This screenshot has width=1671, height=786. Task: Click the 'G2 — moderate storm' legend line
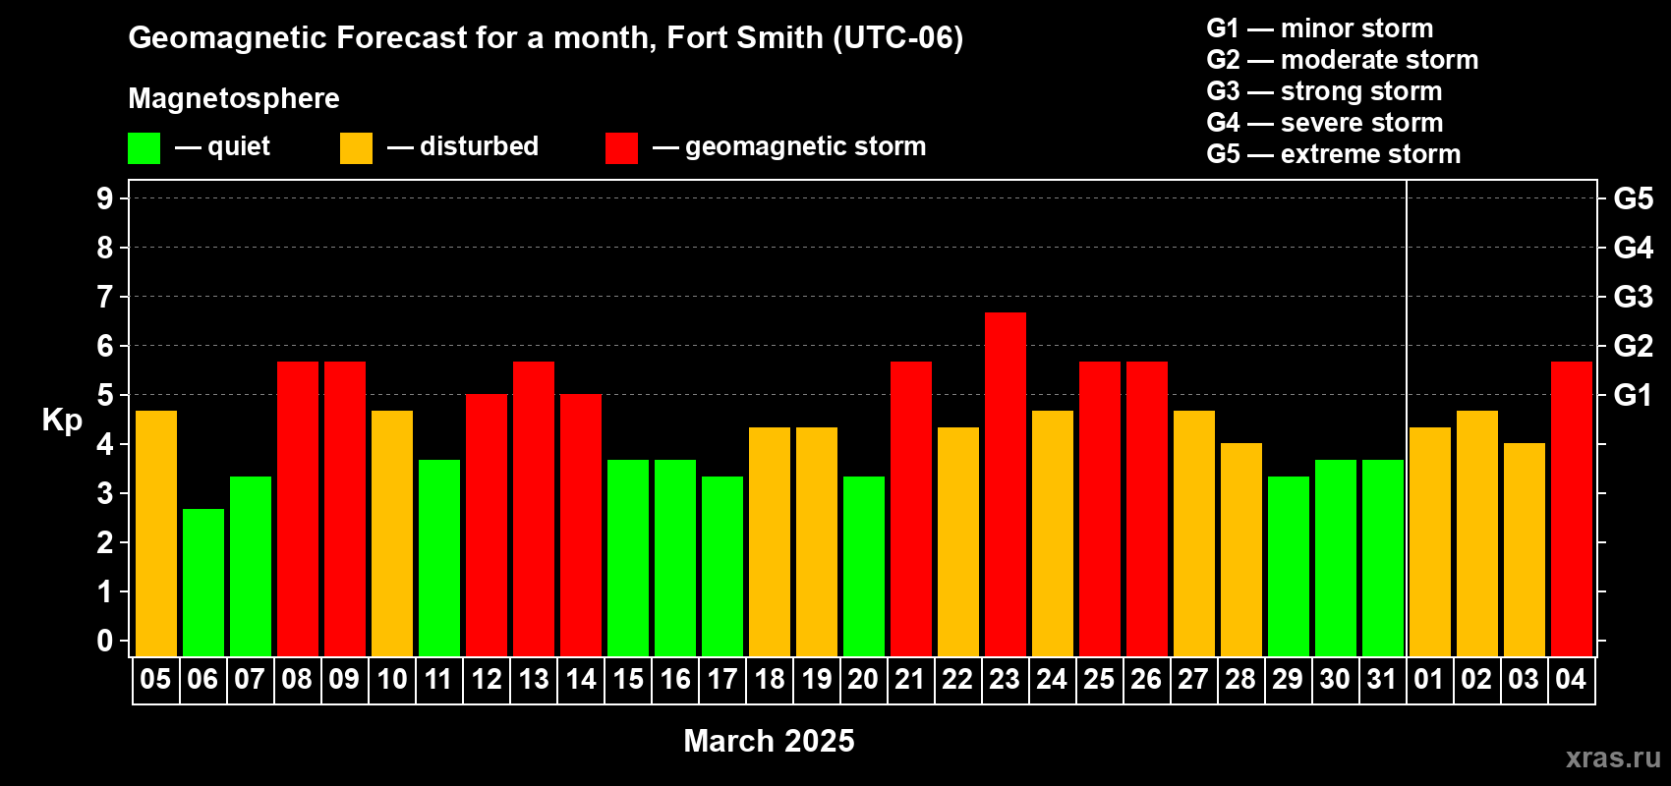click(x=1343, y=60)
